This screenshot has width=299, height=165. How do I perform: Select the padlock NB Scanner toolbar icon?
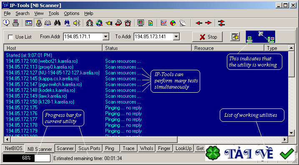pos(38,23)
